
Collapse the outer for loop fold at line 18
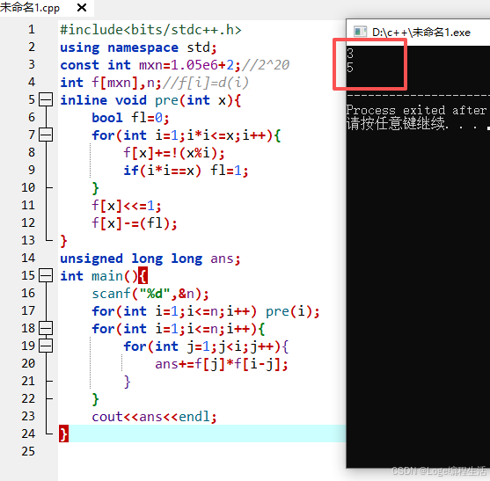[x=46, y=328]
